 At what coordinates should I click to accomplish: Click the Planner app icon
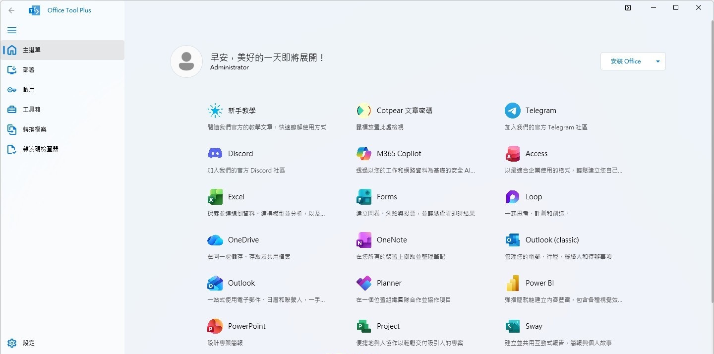pos(364,283)
